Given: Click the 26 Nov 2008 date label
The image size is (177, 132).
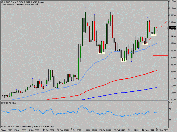Looking at the screenshot, I should click(162, 130).
